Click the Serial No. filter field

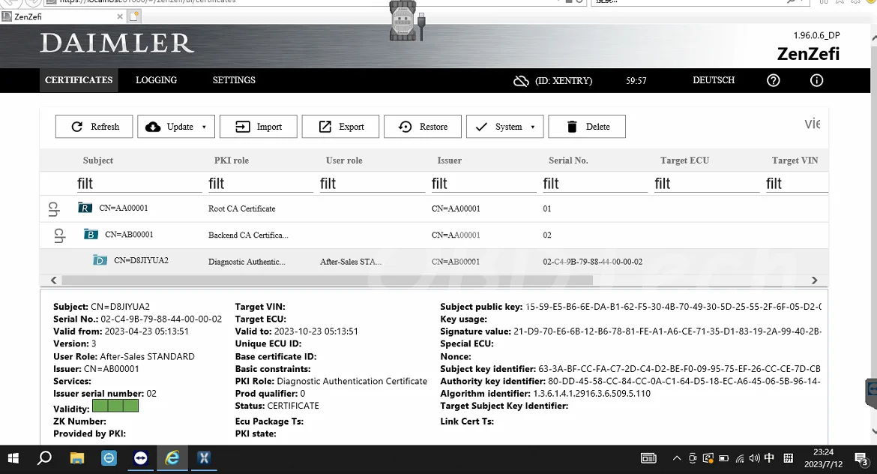pyautogui.click(x=594, y=184)
